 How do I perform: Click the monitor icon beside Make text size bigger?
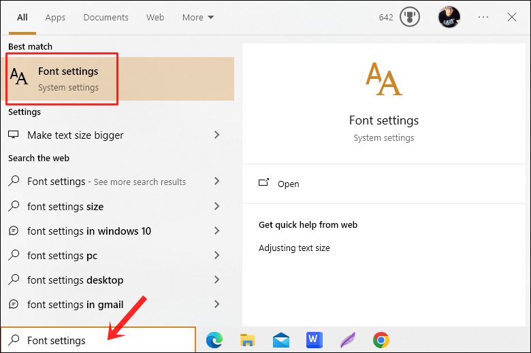click(x=14, y=135)
